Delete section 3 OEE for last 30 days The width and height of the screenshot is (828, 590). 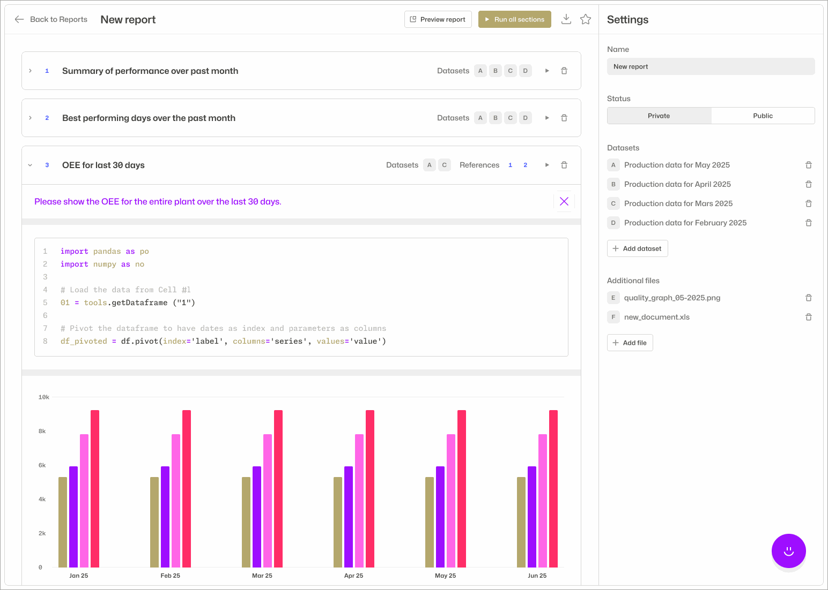564,165
